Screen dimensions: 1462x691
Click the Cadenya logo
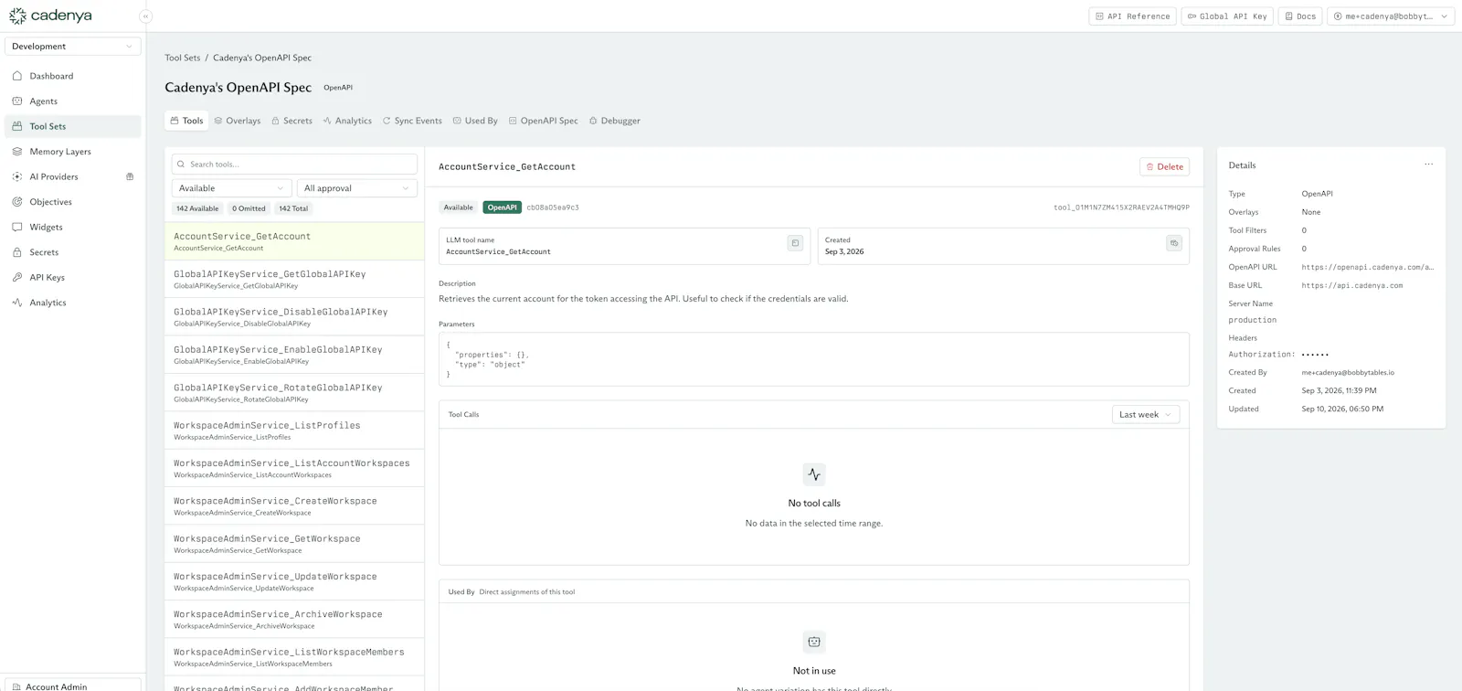50,16
